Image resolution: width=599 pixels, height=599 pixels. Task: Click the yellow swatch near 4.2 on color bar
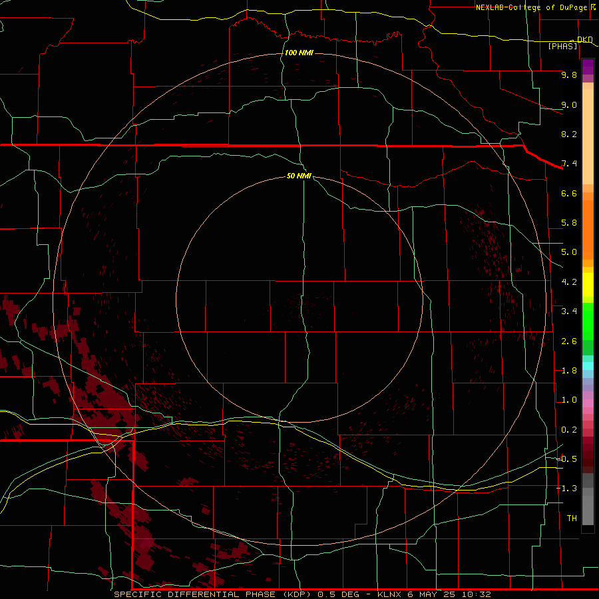(588, 285)
